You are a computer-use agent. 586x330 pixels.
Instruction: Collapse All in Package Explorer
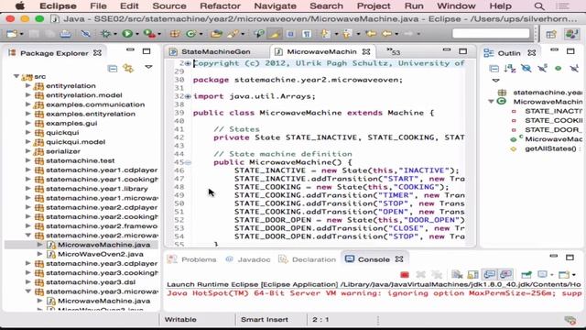(112, 69)
